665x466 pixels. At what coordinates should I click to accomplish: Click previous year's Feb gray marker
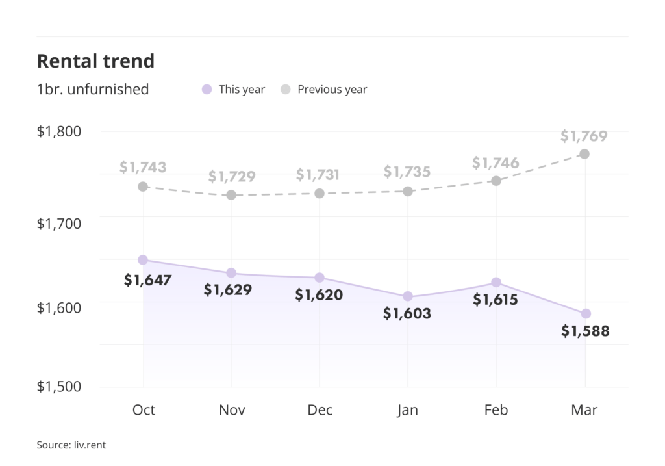(496, 181)
